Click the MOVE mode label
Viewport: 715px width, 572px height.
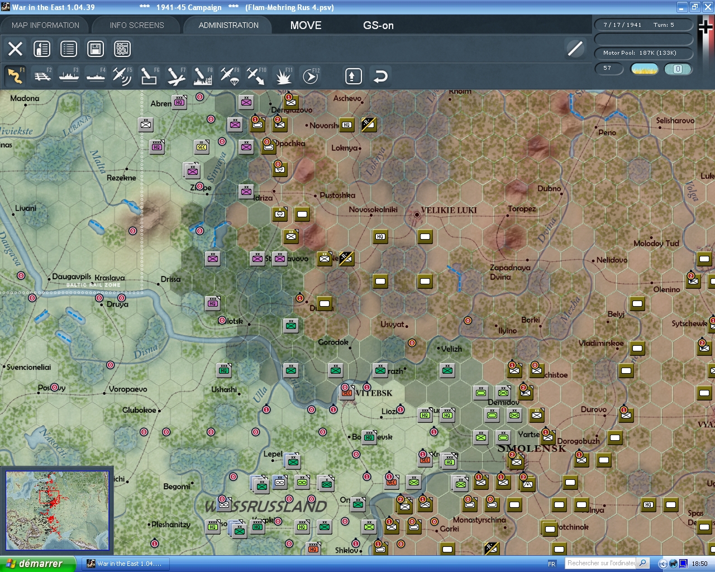[x=306, y=25]
